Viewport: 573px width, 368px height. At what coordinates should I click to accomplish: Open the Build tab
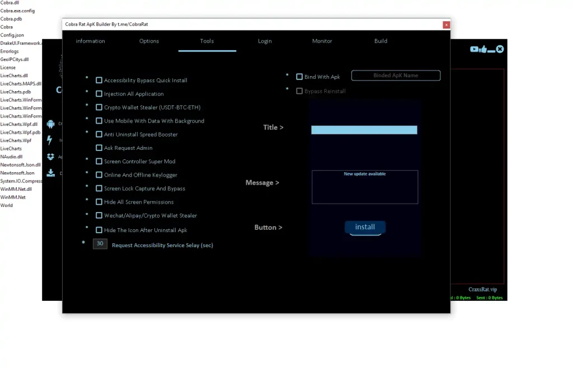point(381,41)
